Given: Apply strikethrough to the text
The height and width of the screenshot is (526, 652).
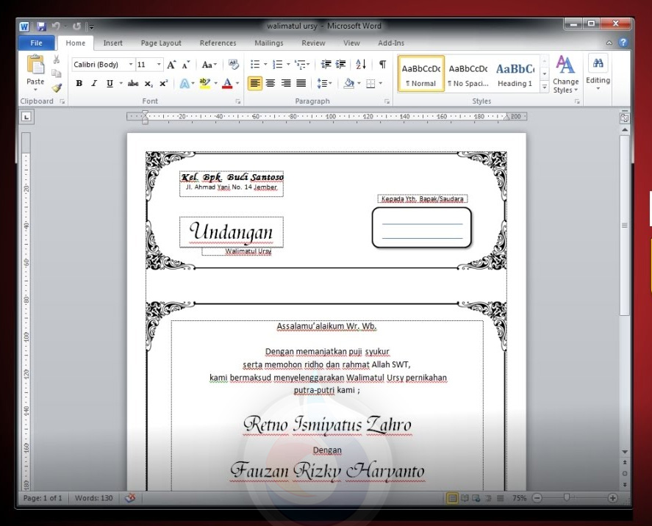Looking at the screenshot, I should click(133, 83).
